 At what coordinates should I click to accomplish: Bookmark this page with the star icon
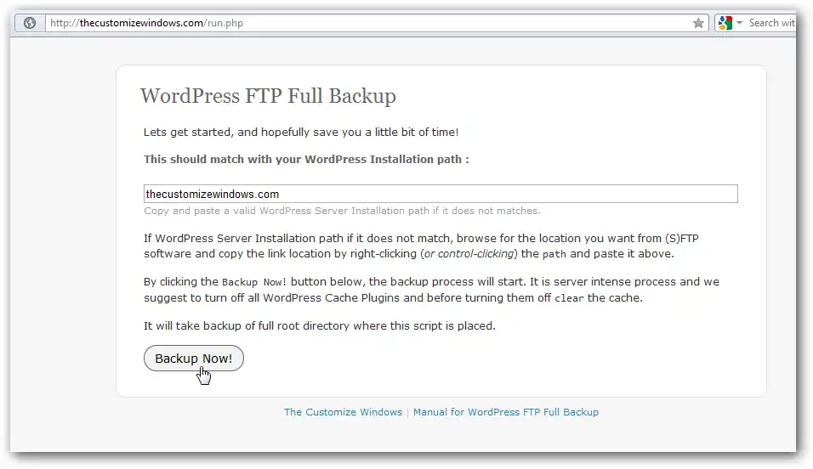coord(698,23)
